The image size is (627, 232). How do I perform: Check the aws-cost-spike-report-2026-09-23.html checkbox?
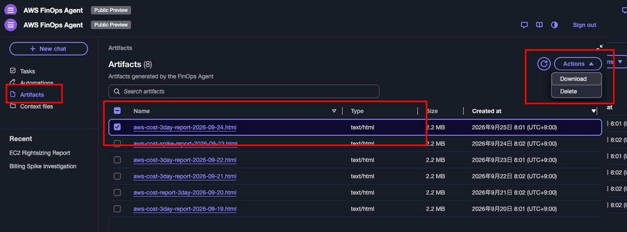point(117,143)
